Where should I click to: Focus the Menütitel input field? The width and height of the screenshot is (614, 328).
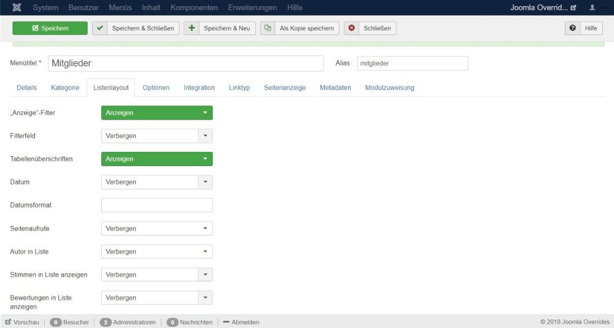185,63
